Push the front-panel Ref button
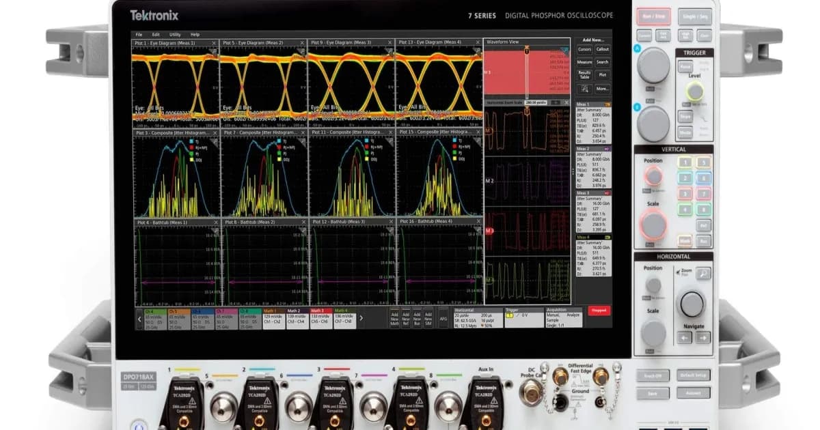Viewport: 820px width, 430px height. (x=704, y=225)
